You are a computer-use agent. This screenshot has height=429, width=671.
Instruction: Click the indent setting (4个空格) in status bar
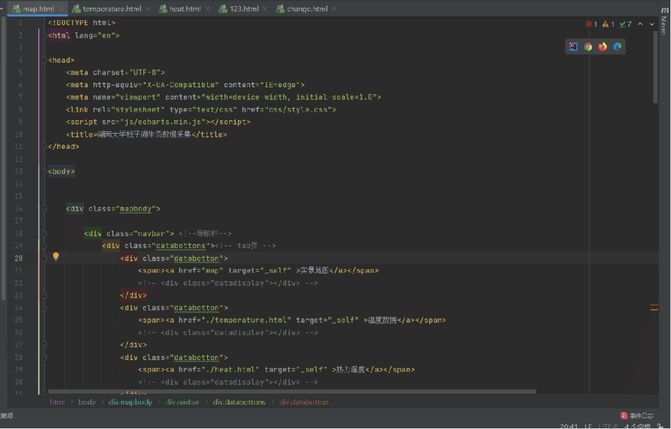637,427
